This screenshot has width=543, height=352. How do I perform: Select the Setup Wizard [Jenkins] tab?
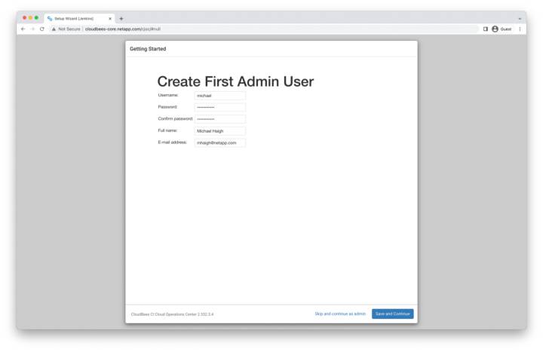tap(75, 18)
